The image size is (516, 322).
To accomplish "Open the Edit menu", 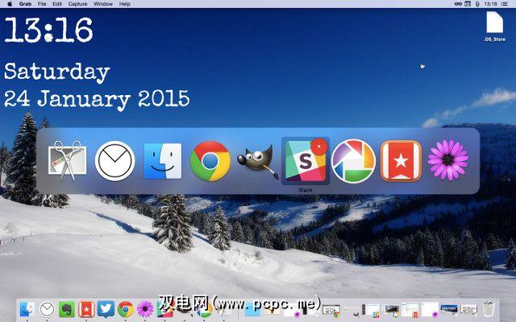I will 57,4.
